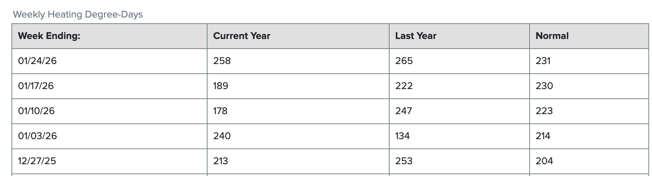Image resolution: width=652 pixels, height=176 pixels.
Task: Select the 01/03/26 week ending cell
Action: coord(37,136)
